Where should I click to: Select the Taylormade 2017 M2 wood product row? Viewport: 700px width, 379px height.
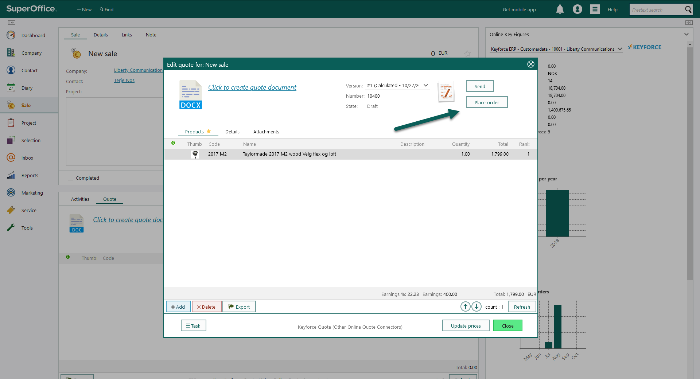[x=351, y=154]
